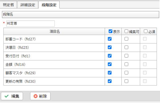
Task: Click the red X 削除 button
Action: (x=40, y=96)
